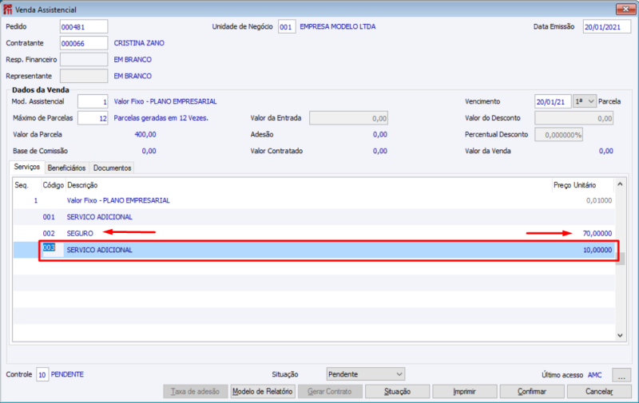639x403 pixels.
Task: Click the Cancelar button
Action: (599, 392)
